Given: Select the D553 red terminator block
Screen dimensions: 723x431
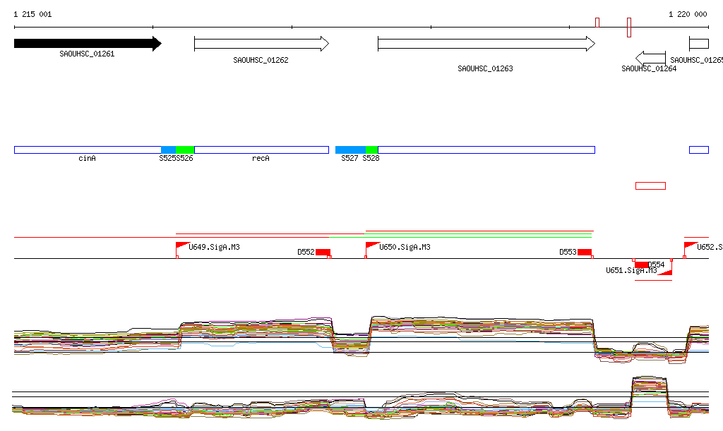Looking at the screenshot, I should pos(585,252).
